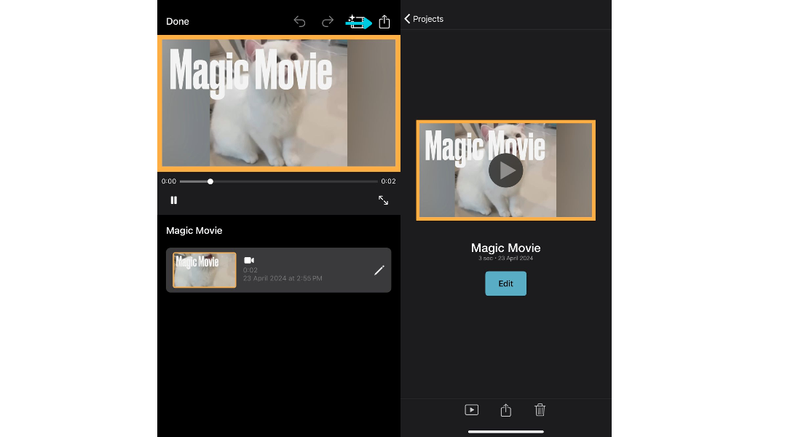
Task: Click the '3 sec · 23 April 2024' project info
Action: pyautogui.click(x=506, y=258)
